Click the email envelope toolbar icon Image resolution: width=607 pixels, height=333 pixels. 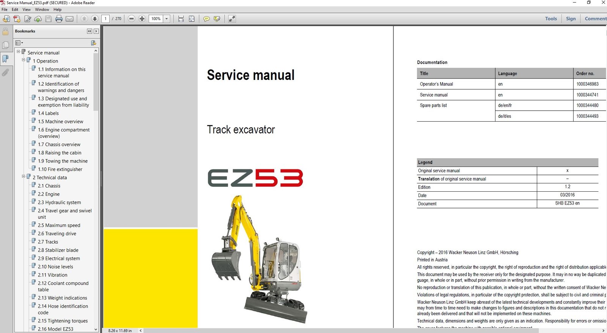[x=69, y=19]
